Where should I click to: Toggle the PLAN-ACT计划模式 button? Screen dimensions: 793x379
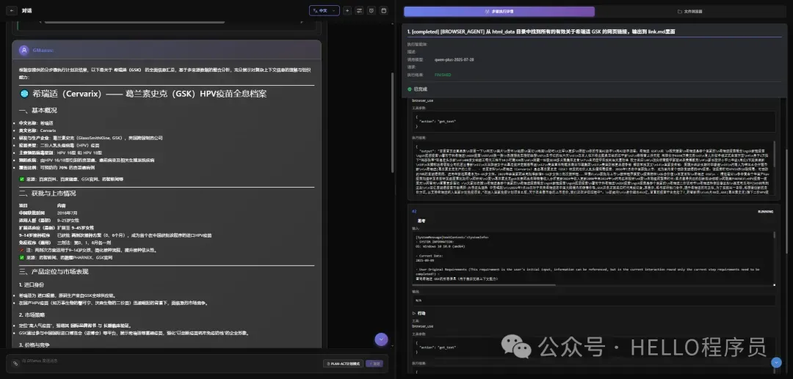(343, 364)
